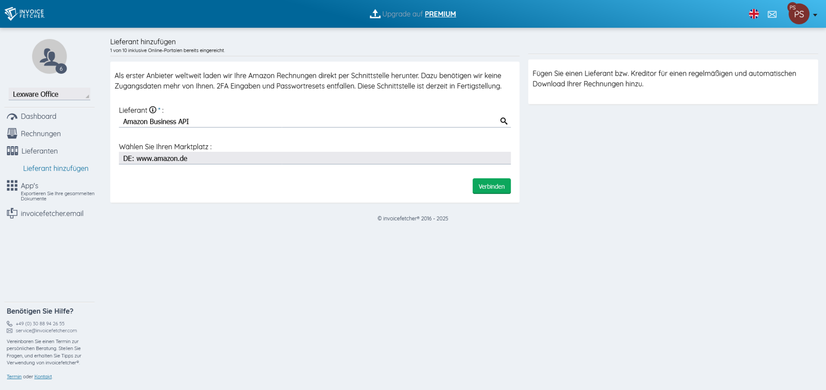The image size is (826, 390).
Task: Open the Marktplatz dropdown showing amazon.de
Action: pyautogui.click(x=314, y=158)
